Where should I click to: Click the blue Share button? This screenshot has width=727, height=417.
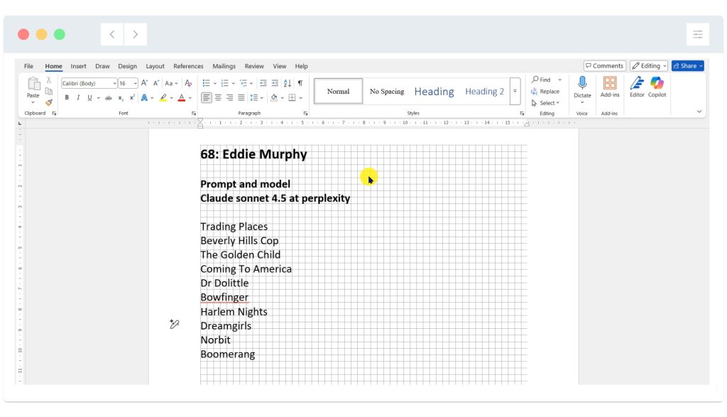coord(687,66)
